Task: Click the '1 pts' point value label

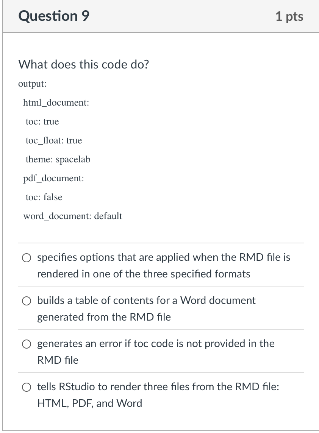Action: pyautogui.click(x=289, y=16)
